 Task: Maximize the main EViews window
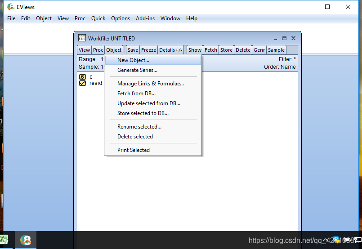click(327, 7)
